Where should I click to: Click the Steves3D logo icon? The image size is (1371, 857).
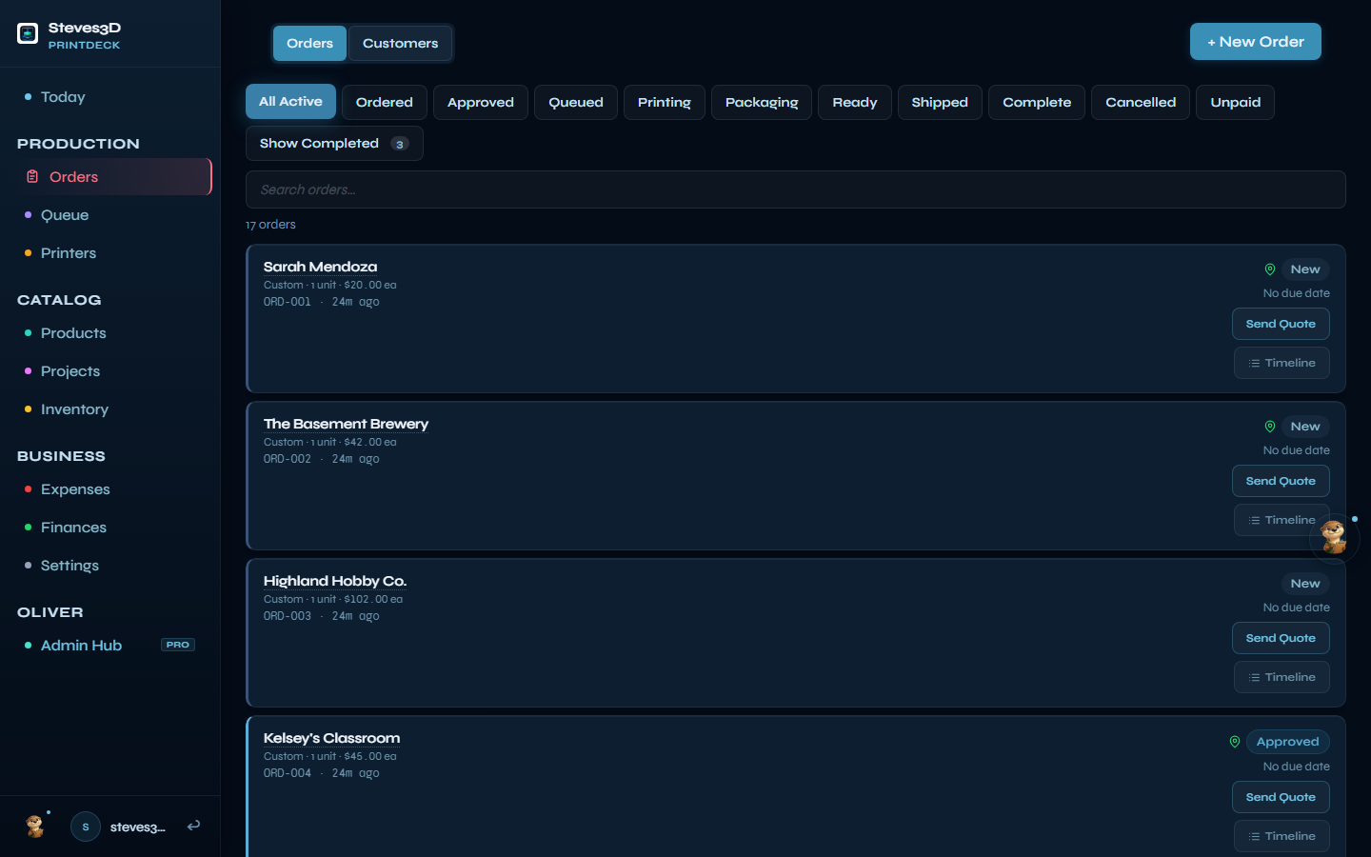click(x=27, y=33)
